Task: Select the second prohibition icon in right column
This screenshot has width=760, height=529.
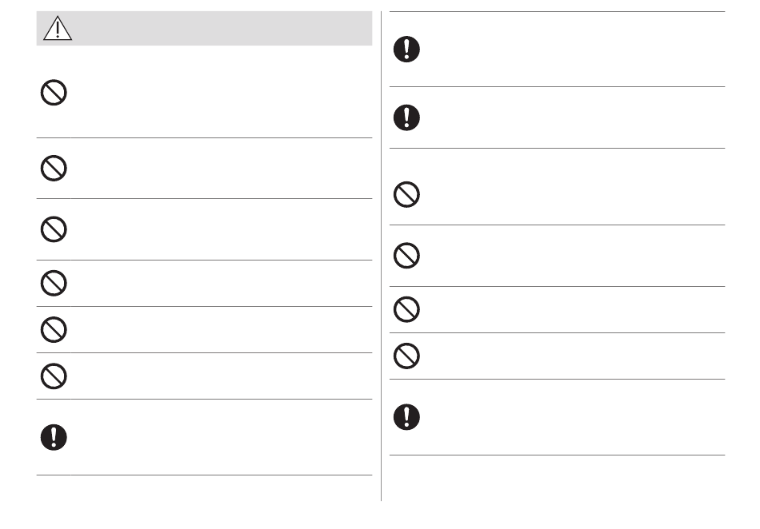Action: (x=406, y=256)
